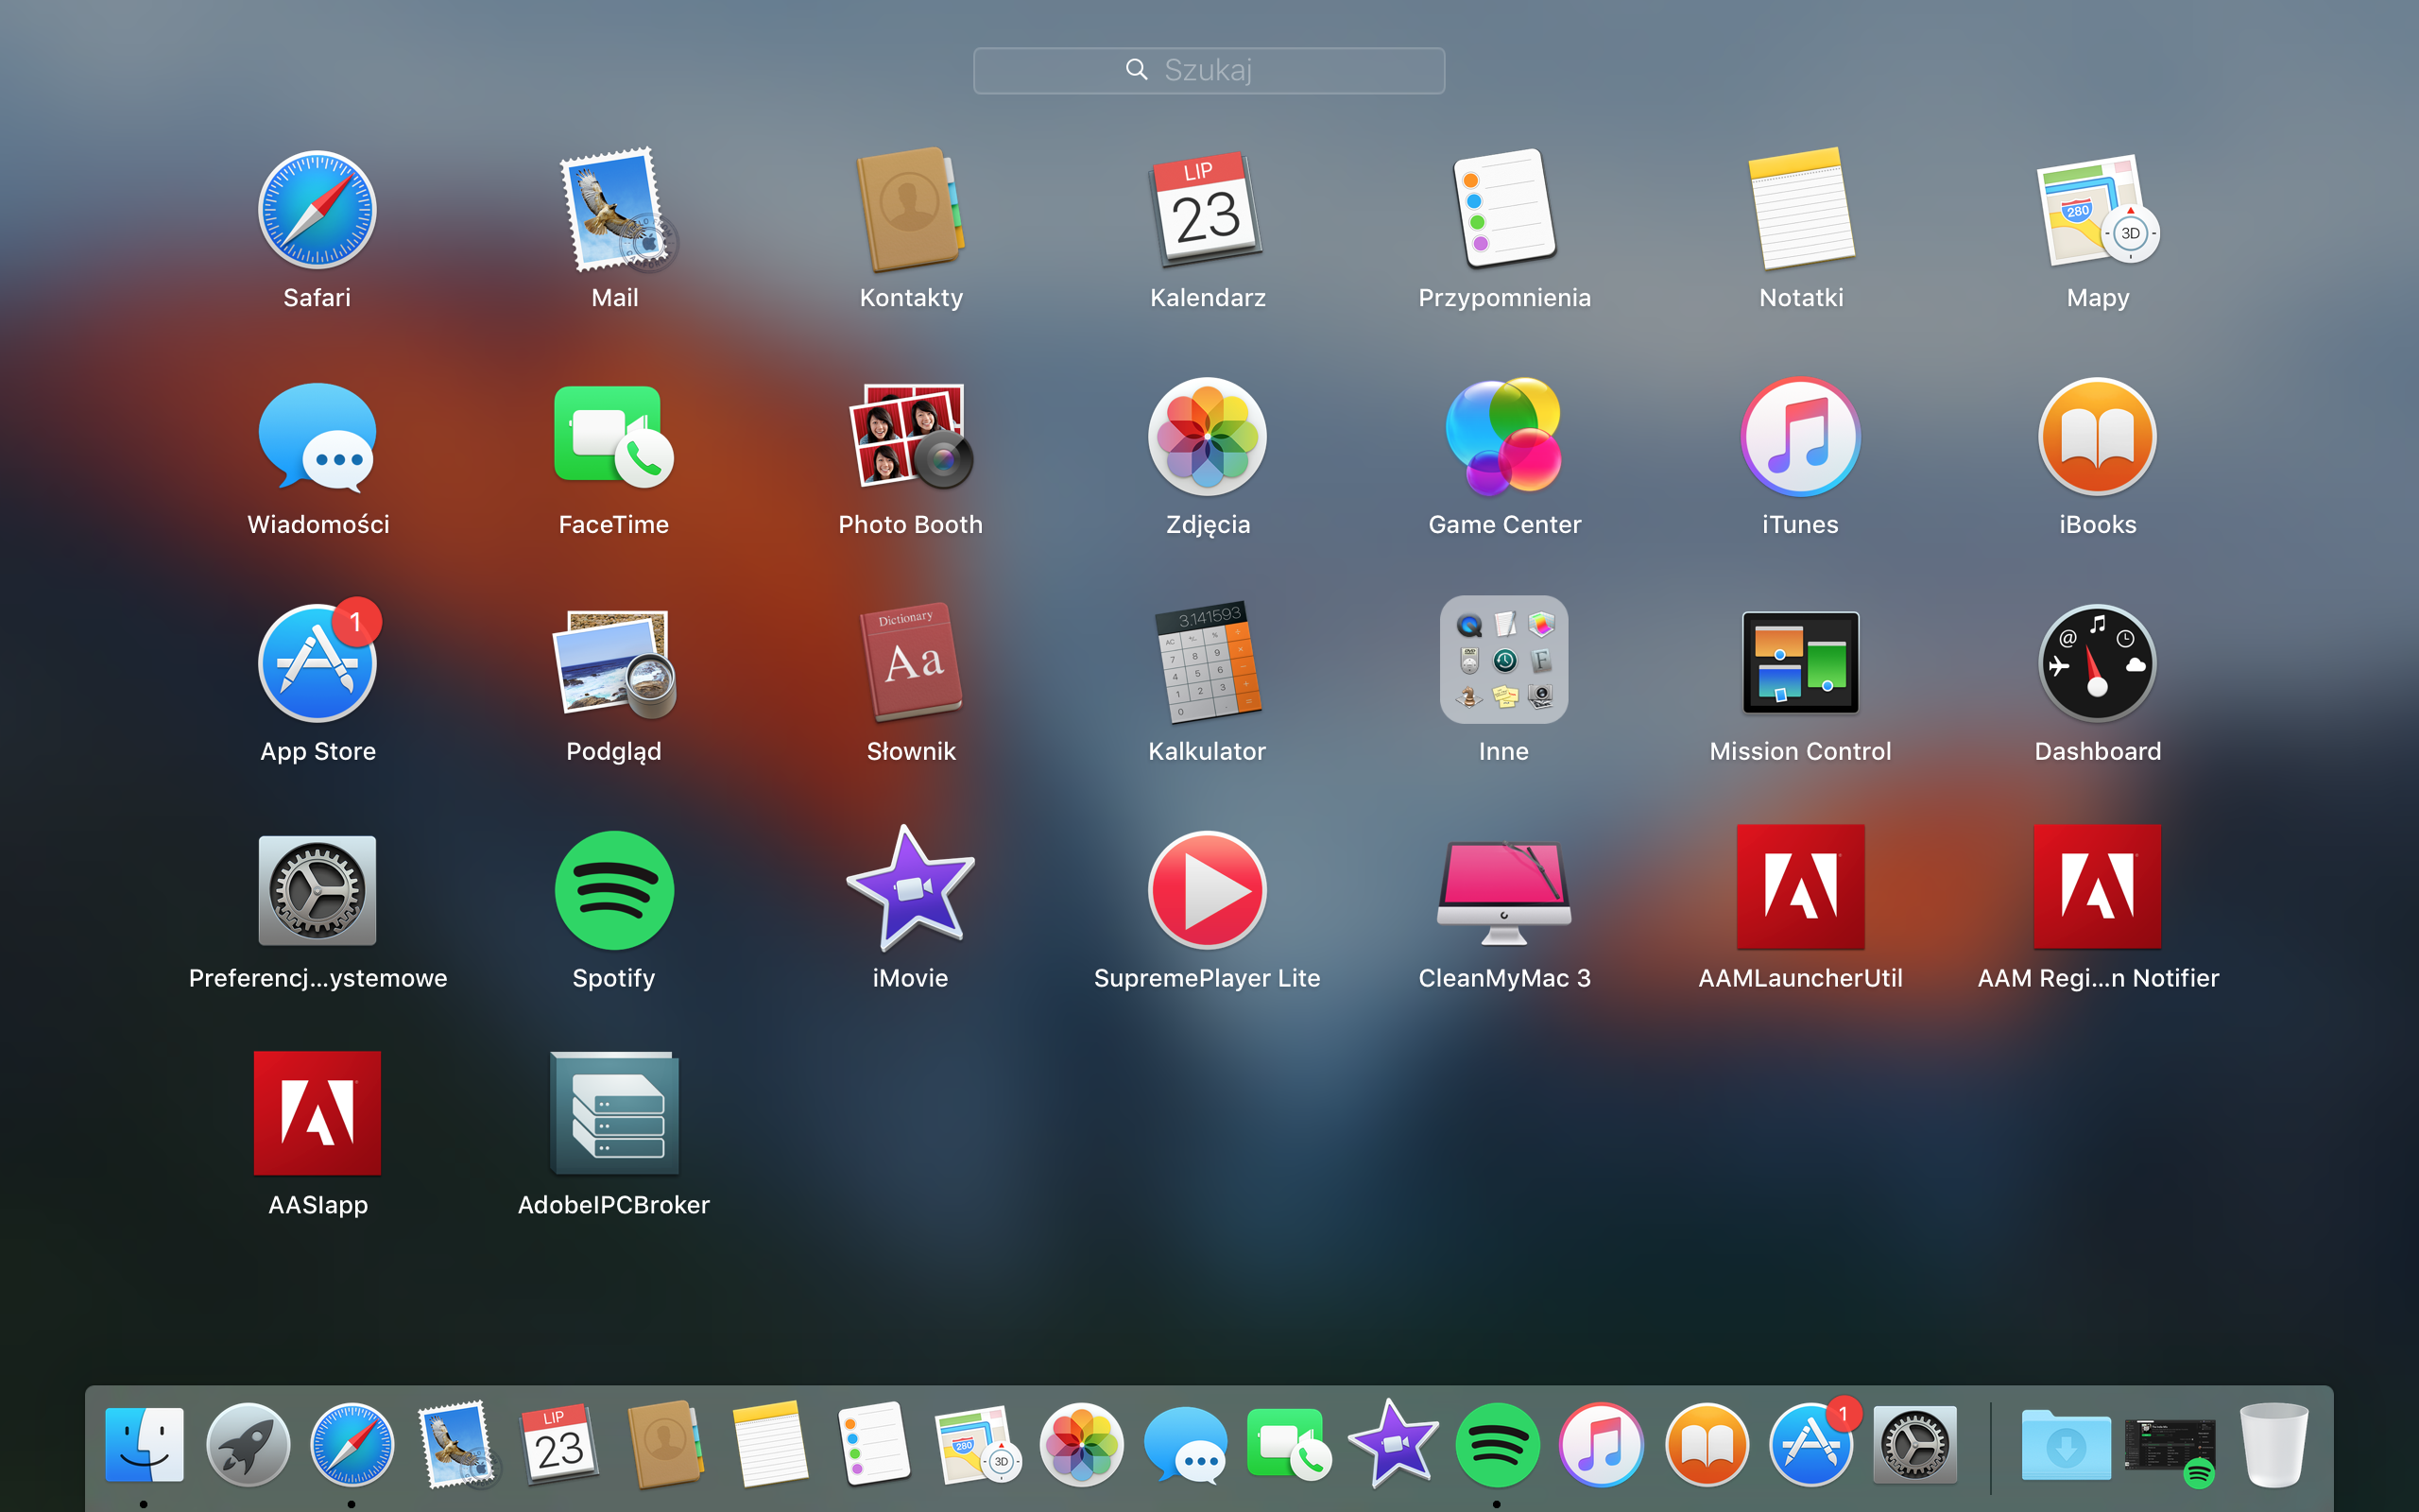Open Photos icon in the Dock
The image size is (2419, 1512).
click(x=1082, y=1444)
